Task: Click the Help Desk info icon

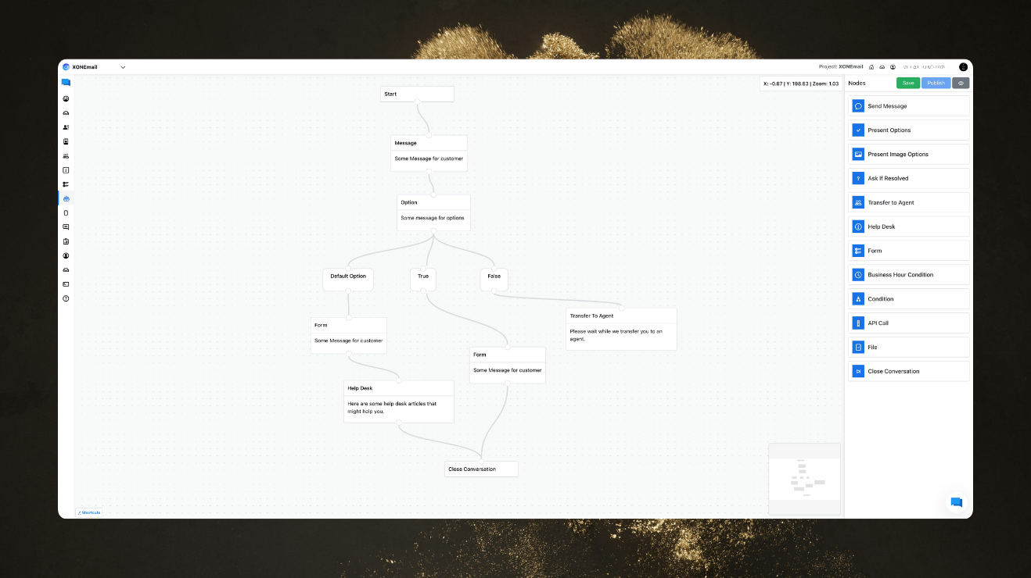Action: [x=858, y=227]
